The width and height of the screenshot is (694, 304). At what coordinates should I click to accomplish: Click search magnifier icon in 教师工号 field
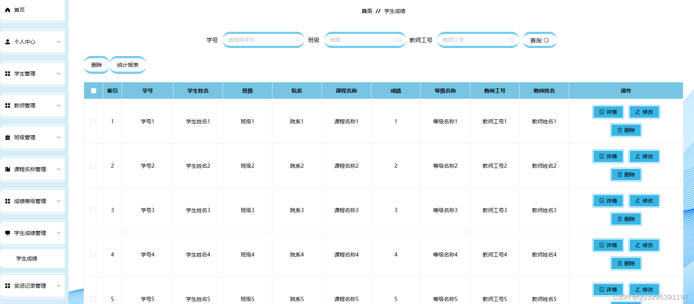tap(512, 40)
